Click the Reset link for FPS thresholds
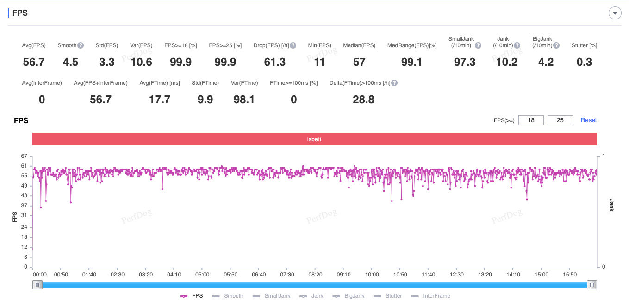629x301 pixels. 589,120
